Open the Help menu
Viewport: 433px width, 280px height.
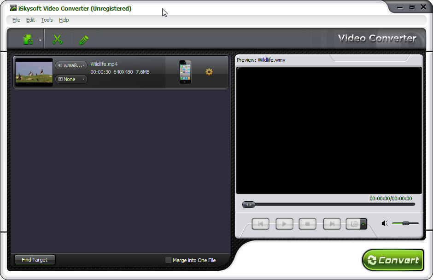coord(64,20)
